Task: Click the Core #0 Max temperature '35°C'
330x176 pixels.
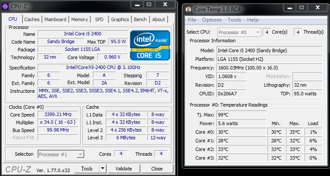Action: coord(295,132)
